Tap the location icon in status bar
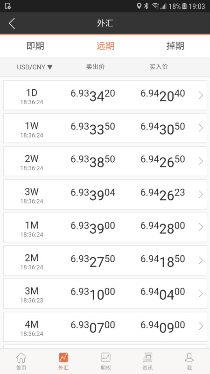 click(139, 6)
